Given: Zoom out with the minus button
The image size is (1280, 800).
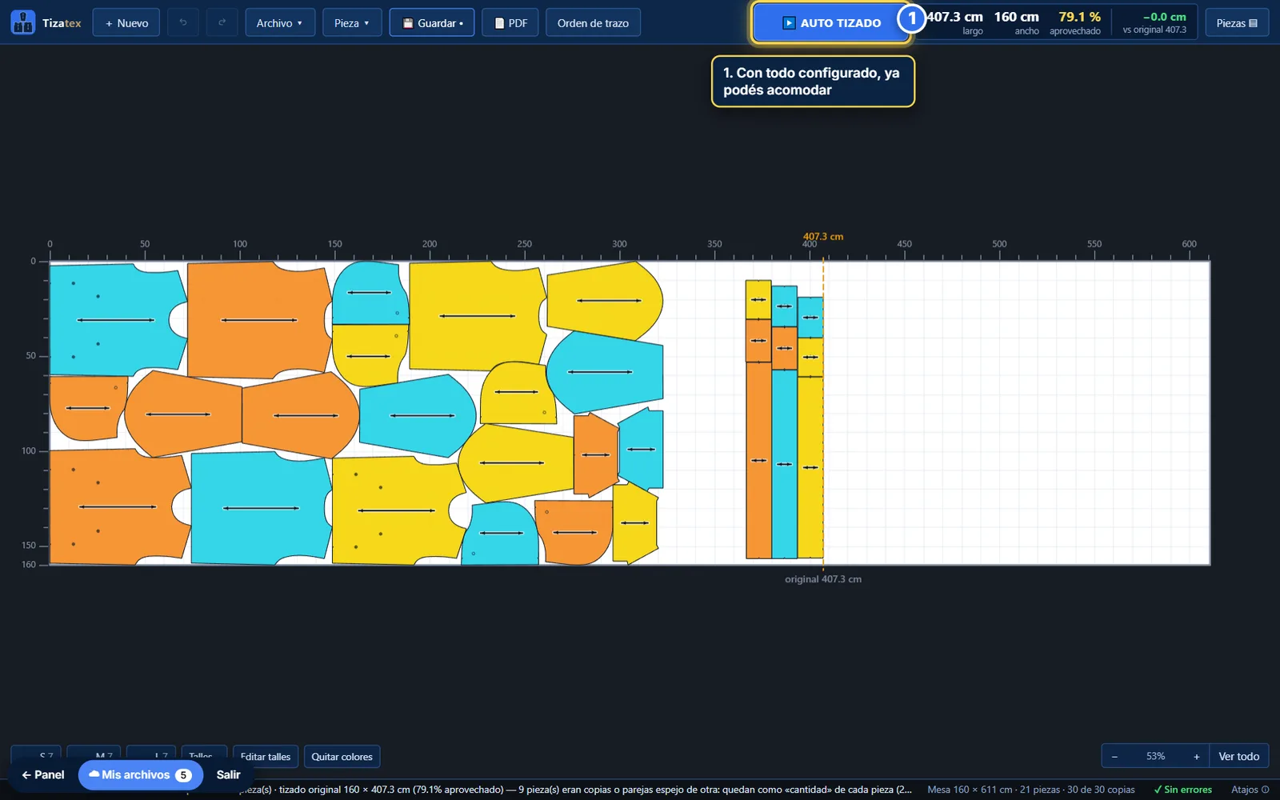Looking at the screenshot, I should (x=1114, y=757).
